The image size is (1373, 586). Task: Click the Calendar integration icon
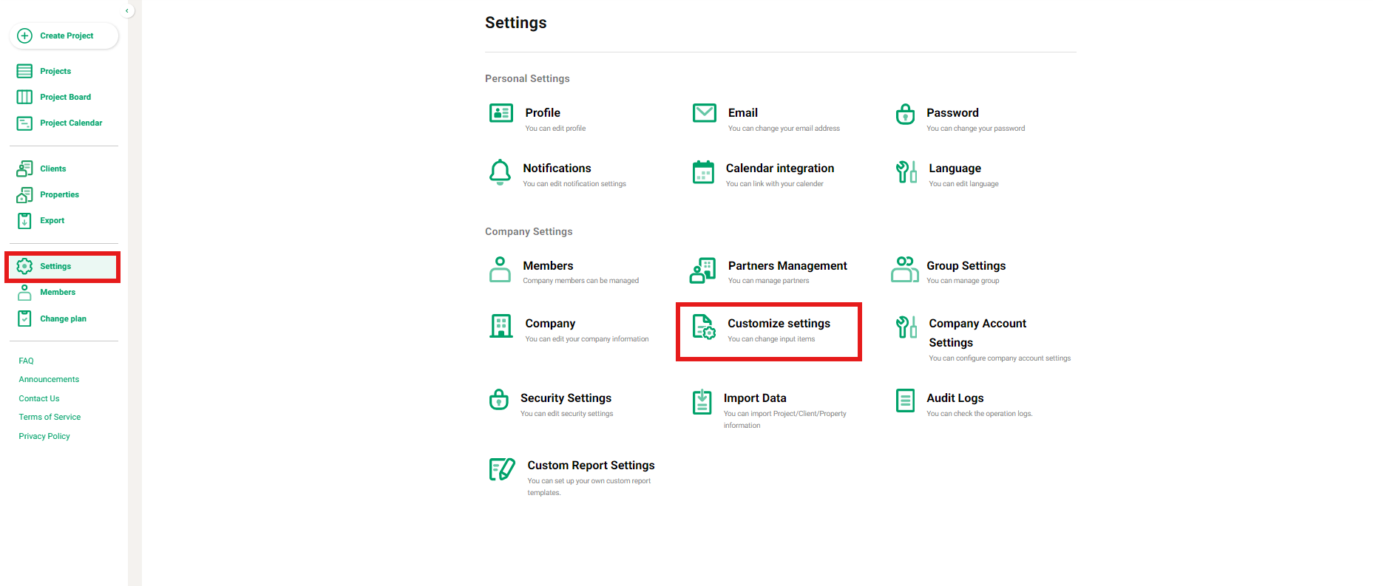tap(703, 172)
